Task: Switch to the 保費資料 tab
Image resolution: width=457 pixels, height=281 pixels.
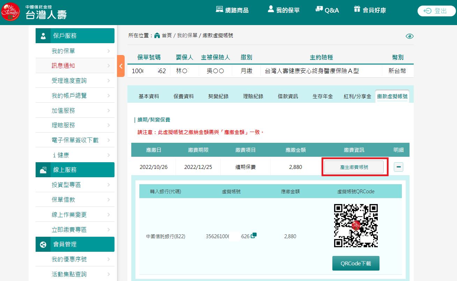Action: (x=184, y=96)
